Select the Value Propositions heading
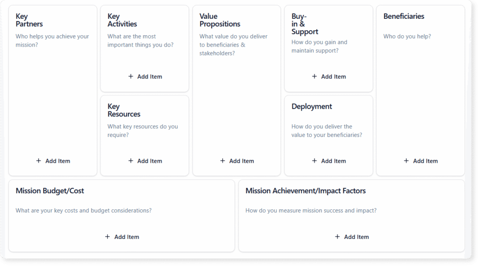This screenshot has height=270, width=481. (x=219, y=20)
